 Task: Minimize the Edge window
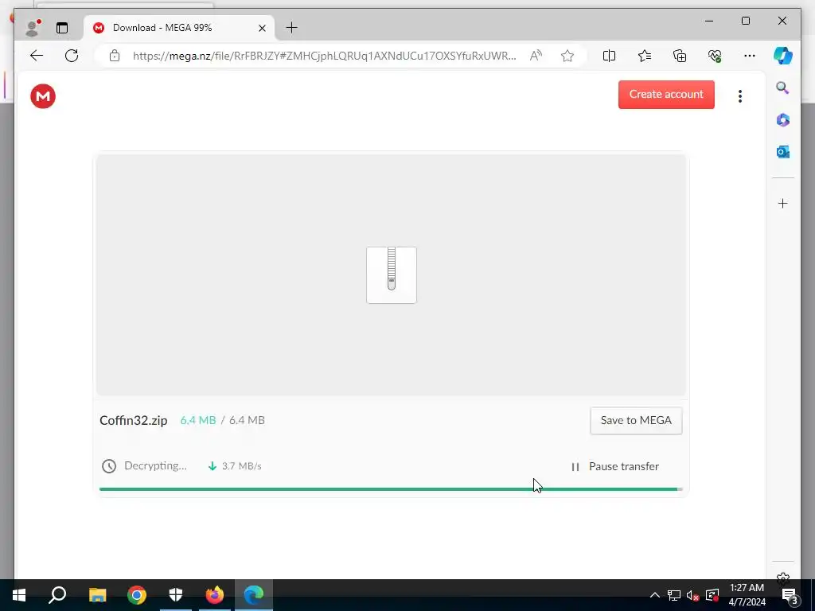[709, 21]
